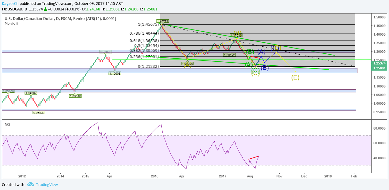Click the TradingView cloud logo icon

(30, 184)
